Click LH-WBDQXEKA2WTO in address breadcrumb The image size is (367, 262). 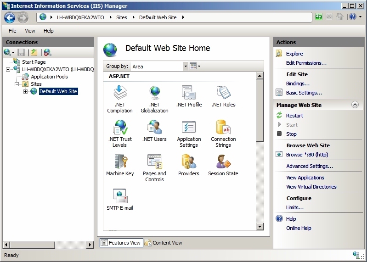click(x=80, y=17)
